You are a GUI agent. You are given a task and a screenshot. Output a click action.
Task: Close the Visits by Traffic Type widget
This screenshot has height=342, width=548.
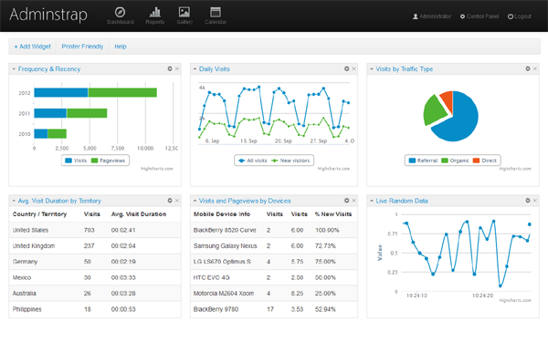point(534,68)
